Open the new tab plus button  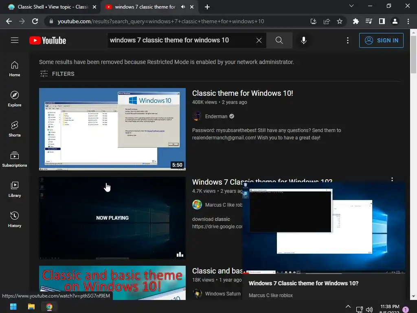pyautogui.click(x=207, y=7)
